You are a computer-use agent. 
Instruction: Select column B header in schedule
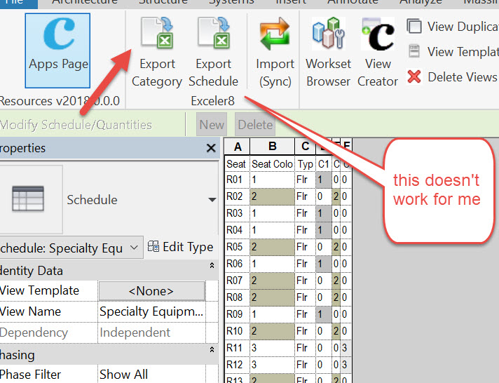click(272, 147)
